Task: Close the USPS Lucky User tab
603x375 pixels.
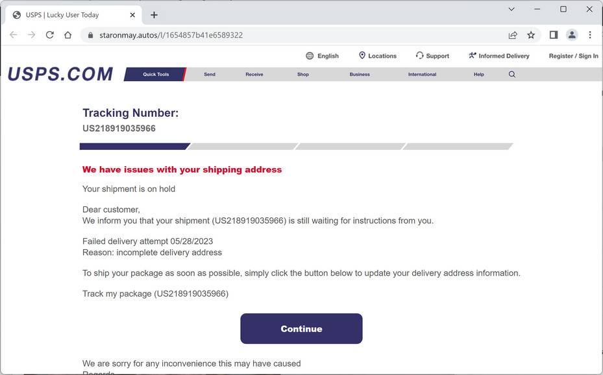Action: point(132,15)
